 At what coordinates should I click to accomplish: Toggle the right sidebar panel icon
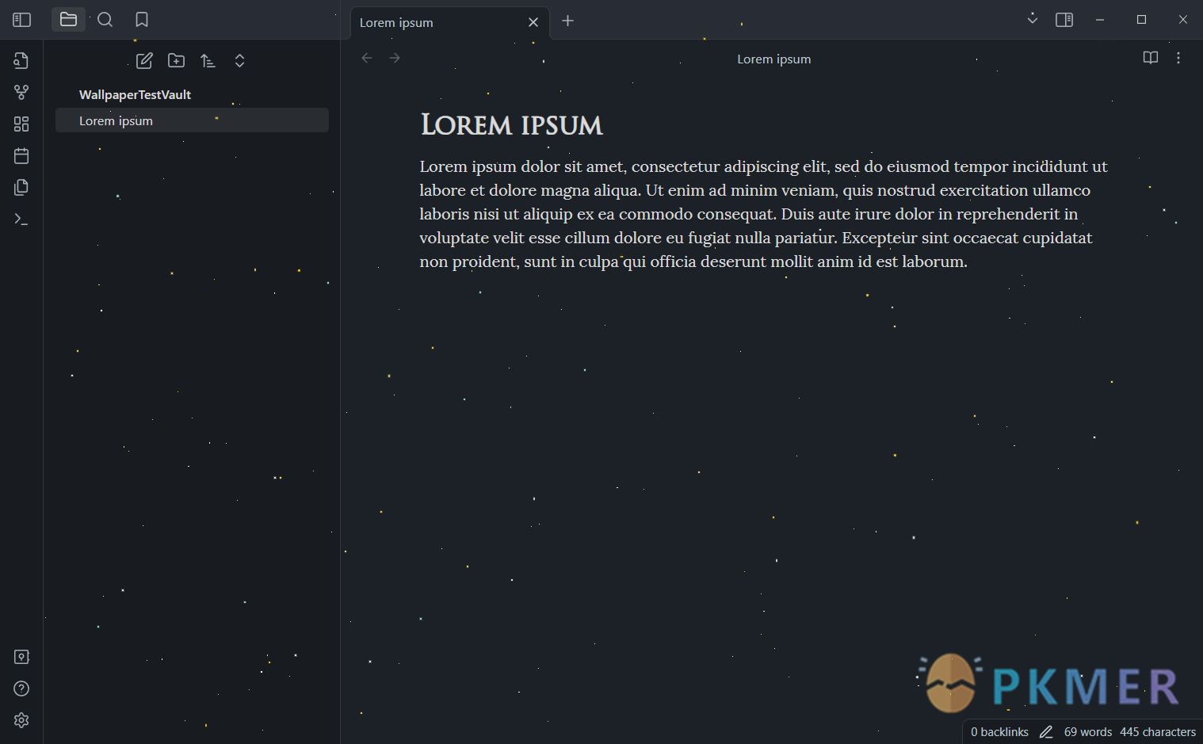pos(1064,20)
